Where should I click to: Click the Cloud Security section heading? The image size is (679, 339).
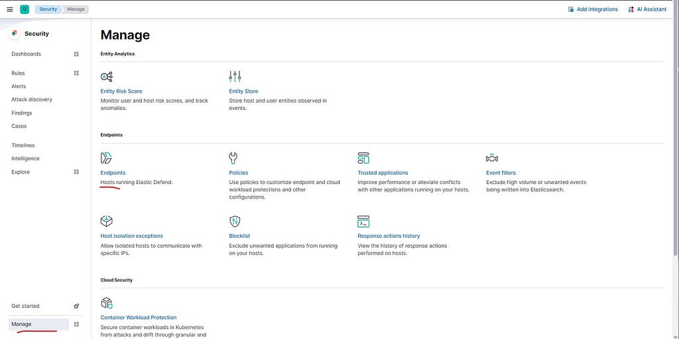click(x=117, y=280)
